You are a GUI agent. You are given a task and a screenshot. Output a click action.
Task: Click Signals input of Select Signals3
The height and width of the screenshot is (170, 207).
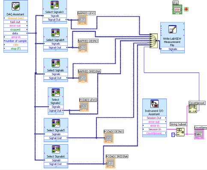click(x=54, y=16)
